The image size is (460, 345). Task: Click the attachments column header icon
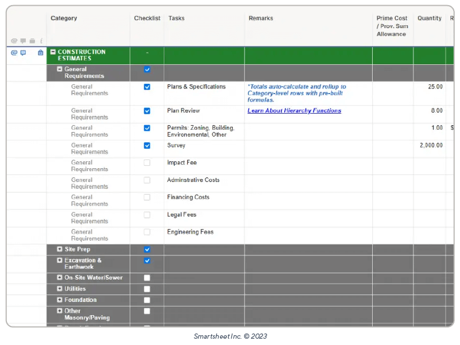[14, 41]
